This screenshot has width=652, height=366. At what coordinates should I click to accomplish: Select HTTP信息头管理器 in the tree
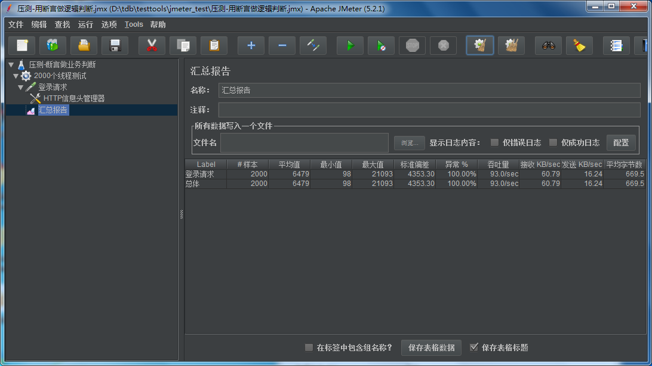(74, 98)
